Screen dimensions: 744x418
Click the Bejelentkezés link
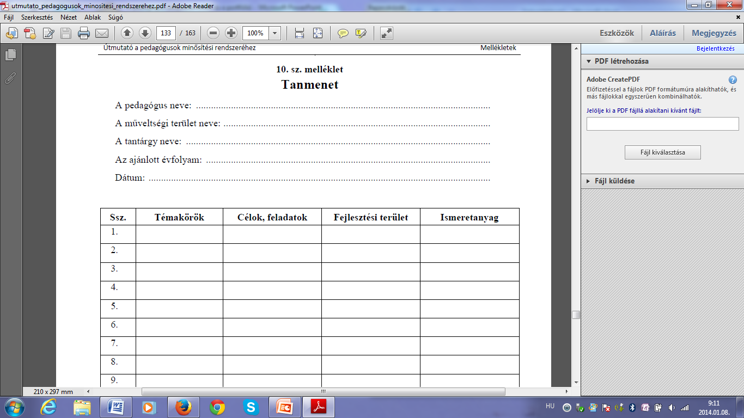point(715,48)
